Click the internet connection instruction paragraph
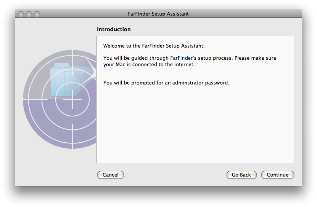 pos(190,61)
